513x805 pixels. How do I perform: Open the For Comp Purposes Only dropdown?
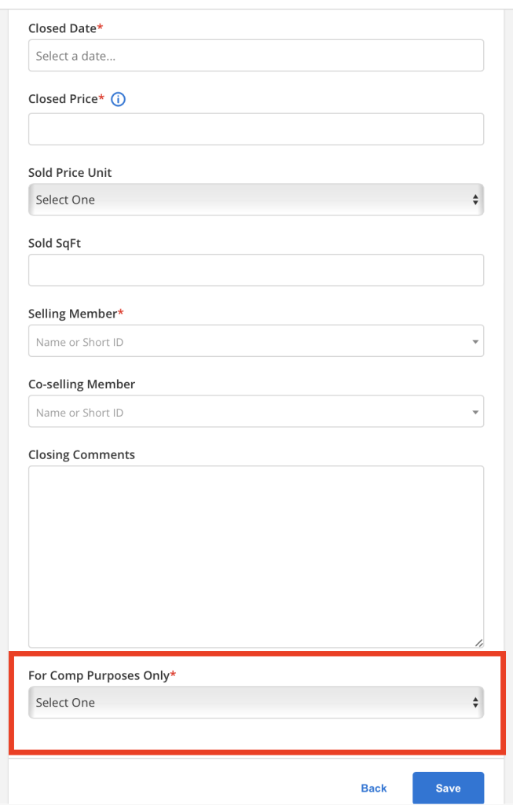(256, 702)
